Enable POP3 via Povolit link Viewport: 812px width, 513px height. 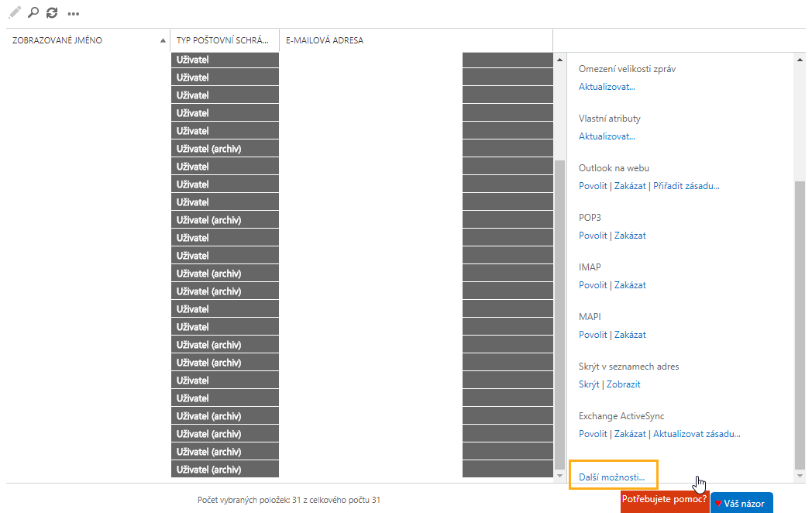(x=593, y=236)
